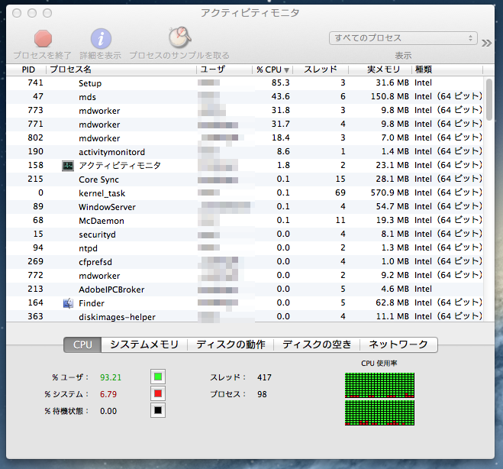This screenshot has height=469, width=503.
Task: Switch to the ネットワーク tab
Action: [398, 344]
